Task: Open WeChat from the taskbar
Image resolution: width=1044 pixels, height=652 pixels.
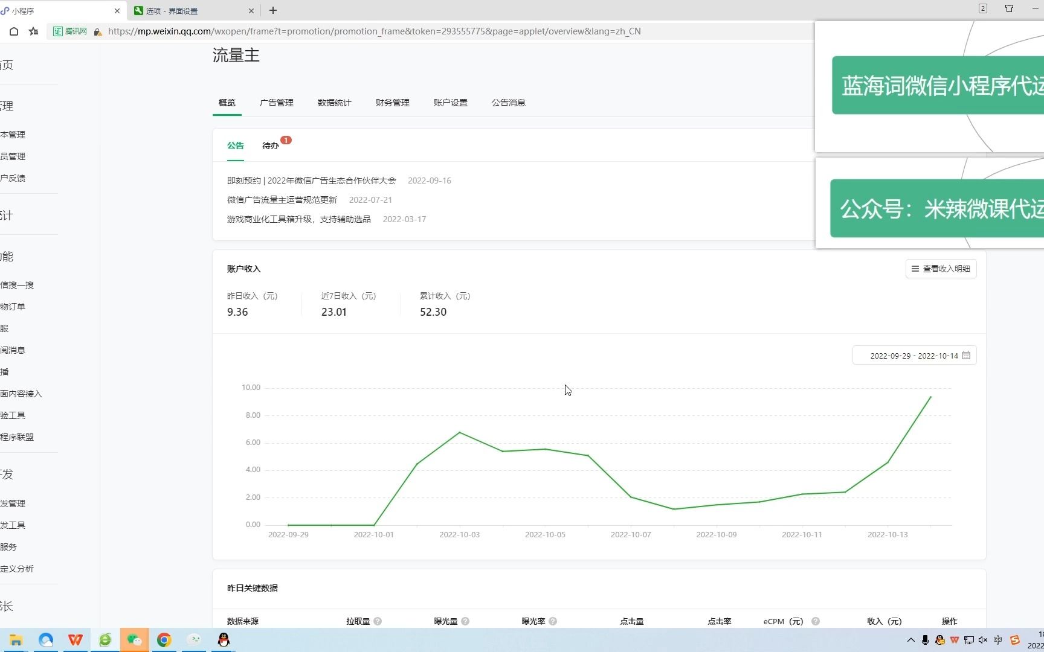Action: (134, 640)
